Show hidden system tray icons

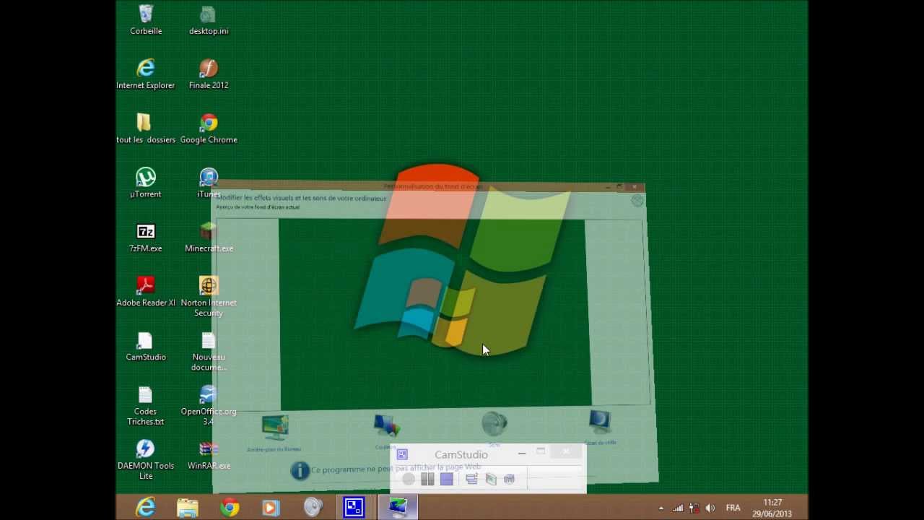[x=661, y=508]
